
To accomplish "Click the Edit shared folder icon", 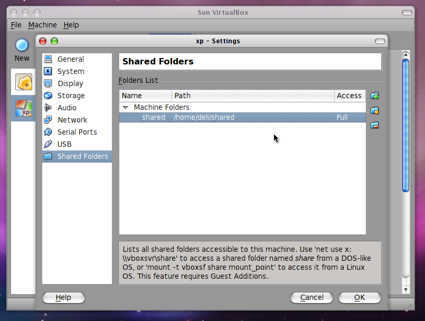I will click(x=375, y=111).
